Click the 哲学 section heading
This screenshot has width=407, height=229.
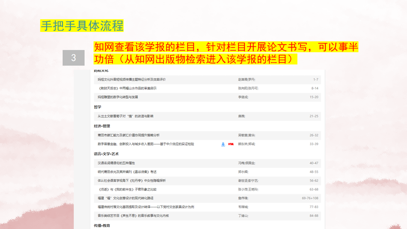[x=98, y=107]
